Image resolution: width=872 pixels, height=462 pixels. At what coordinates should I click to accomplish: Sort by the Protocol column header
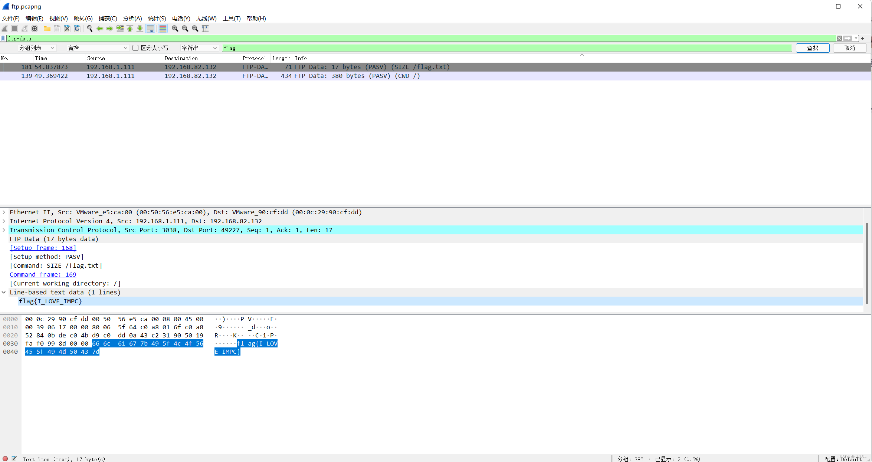pos(256,58)
